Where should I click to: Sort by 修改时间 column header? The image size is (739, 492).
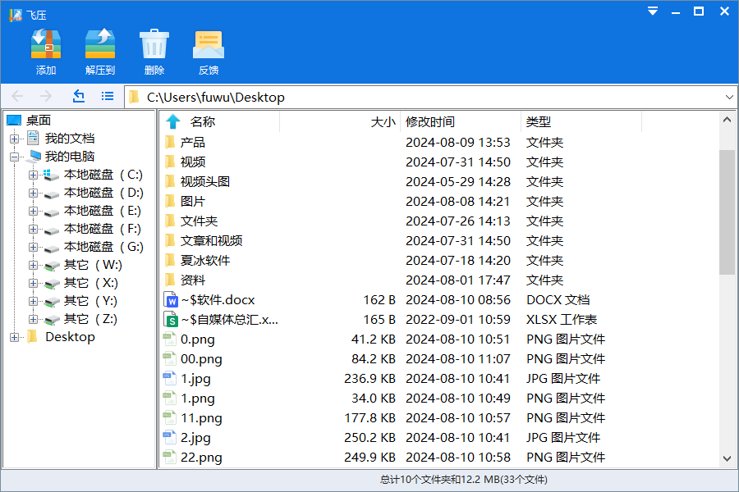[429, 122]
